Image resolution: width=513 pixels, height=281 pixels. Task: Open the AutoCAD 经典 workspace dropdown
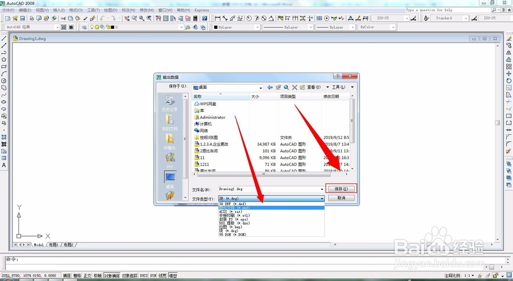point(32,27)
